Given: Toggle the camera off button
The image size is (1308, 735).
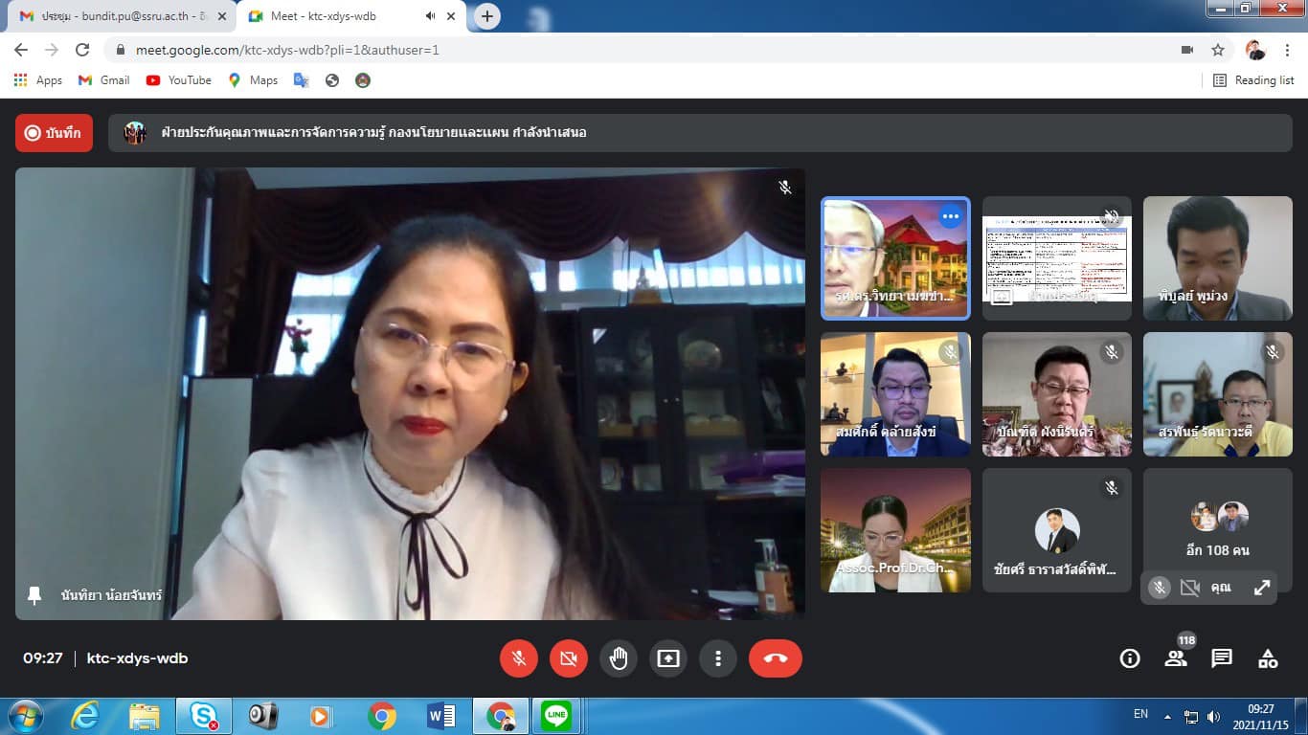Looking at the screenshot, I should pyautogui.click(x=569, y=658).
